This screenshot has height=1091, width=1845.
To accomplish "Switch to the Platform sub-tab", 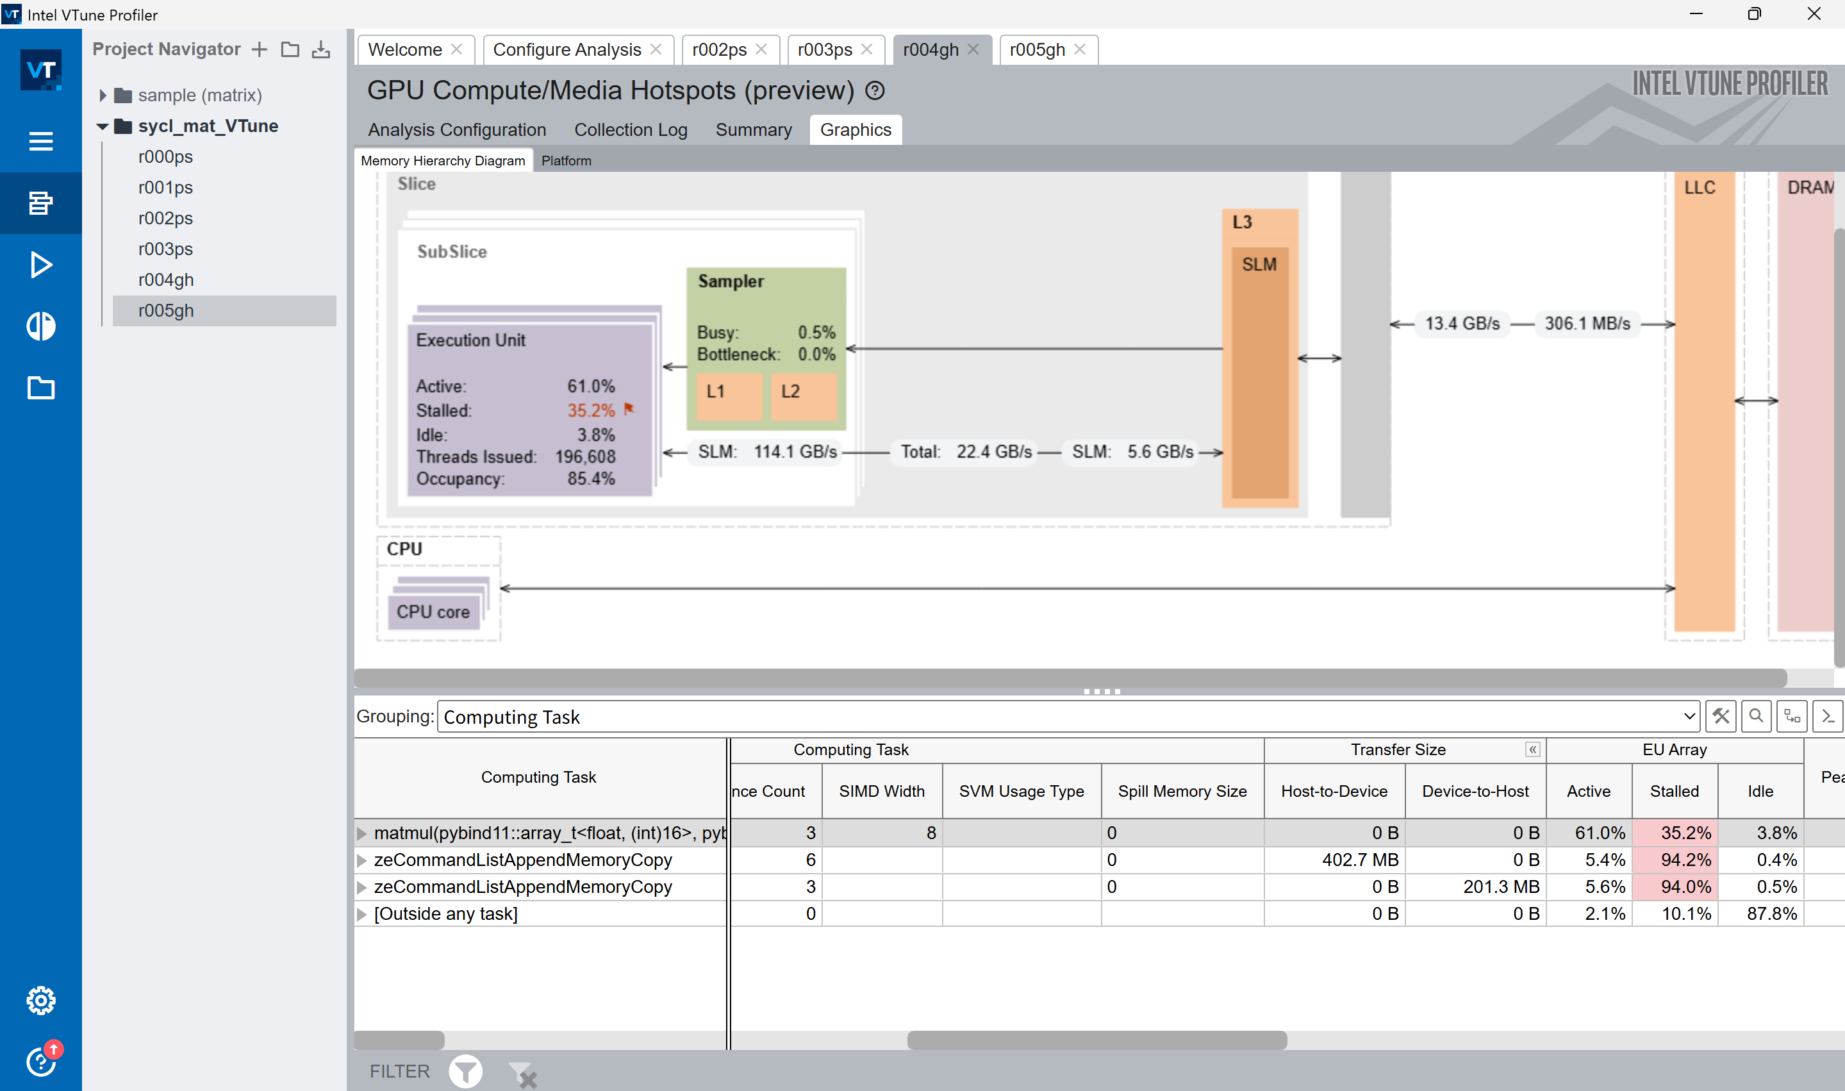I will coord(566,161).
